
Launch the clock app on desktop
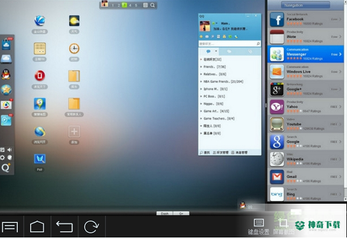click(x=74, y=48)
